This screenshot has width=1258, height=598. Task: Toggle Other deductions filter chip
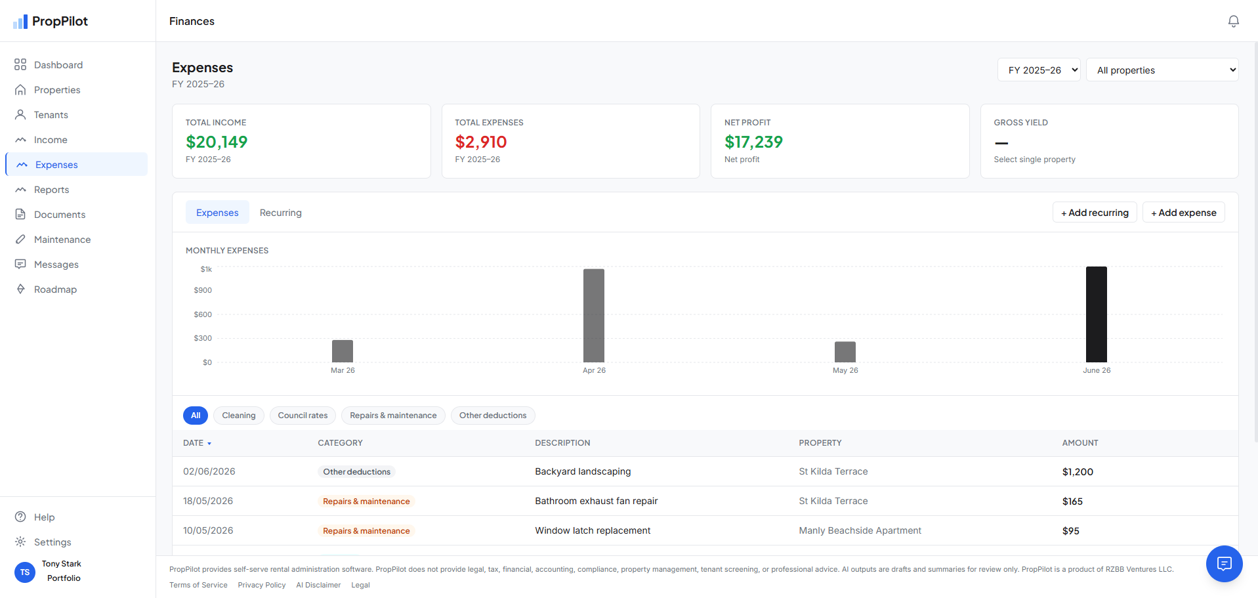493,416
